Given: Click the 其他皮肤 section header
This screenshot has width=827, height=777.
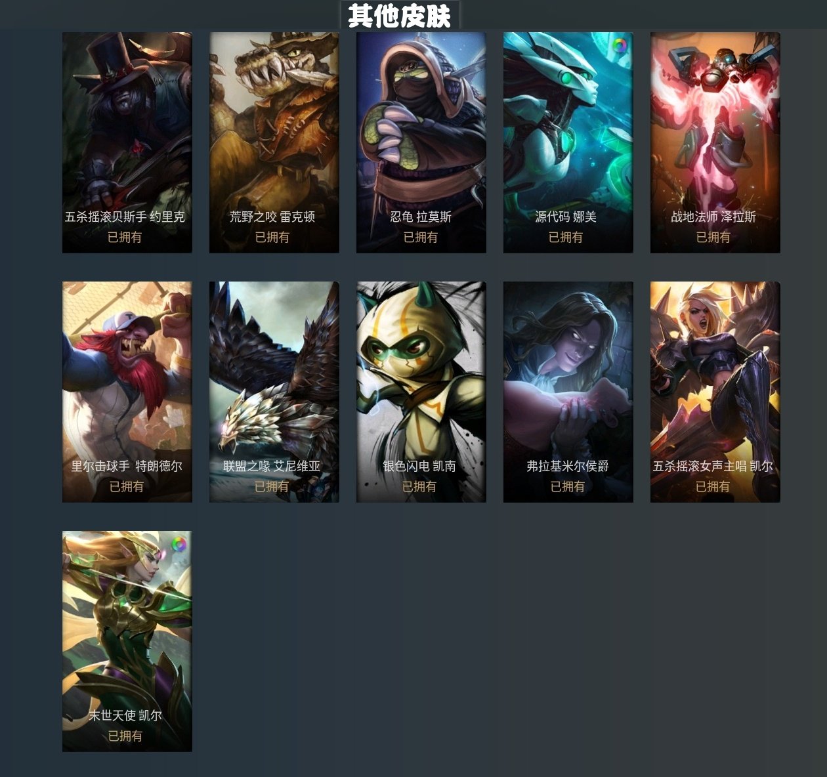Looking at the screenshot, I should click(400, 16).
